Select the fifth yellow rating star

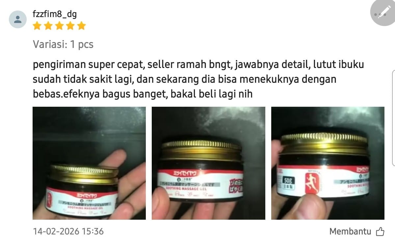[81, 26]
